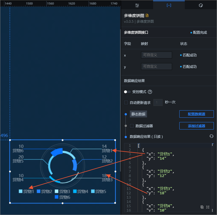Image resolution: width=217 pixels, height=215 pixels.
Task: Toggle the 受控模式 switch
Action: click(127, 92)
